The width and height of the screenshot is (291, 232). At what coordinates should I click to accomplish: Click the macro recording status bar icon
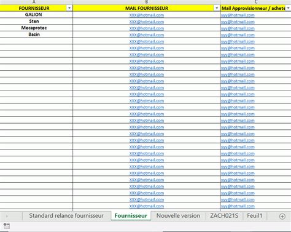pos(7,226)
